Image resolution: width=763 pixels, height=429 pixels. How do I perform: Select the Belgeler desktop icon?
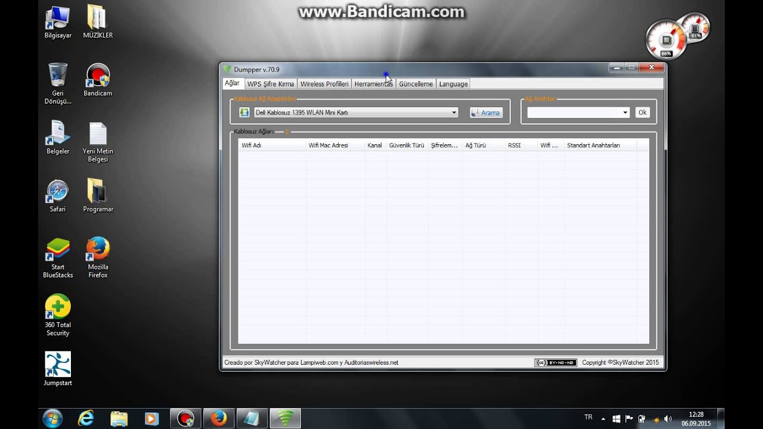[58, 138]
